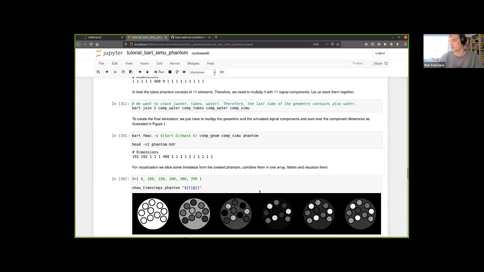Screen dimensions: 484x272
Task: Select code cell In [33] bart fmac
Action: click(x=257, y=140)
